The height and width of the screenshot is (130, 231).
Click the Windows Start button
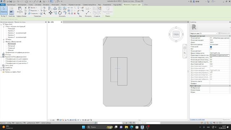pyautogui.click(x=83, y=127)
